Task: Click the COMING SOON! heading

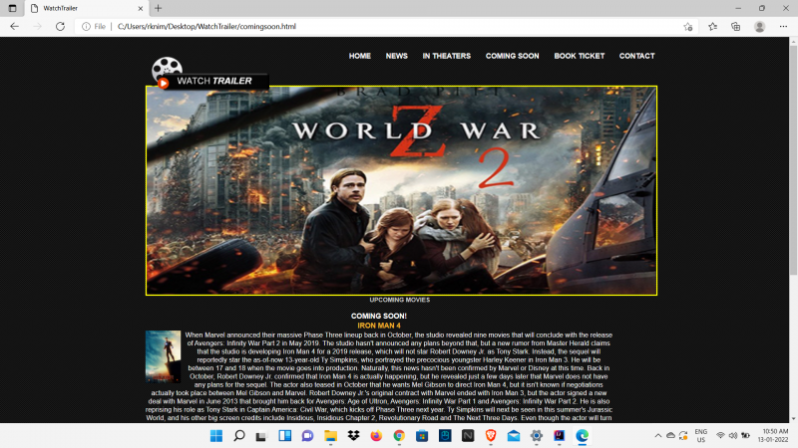Action: (379, 316)
